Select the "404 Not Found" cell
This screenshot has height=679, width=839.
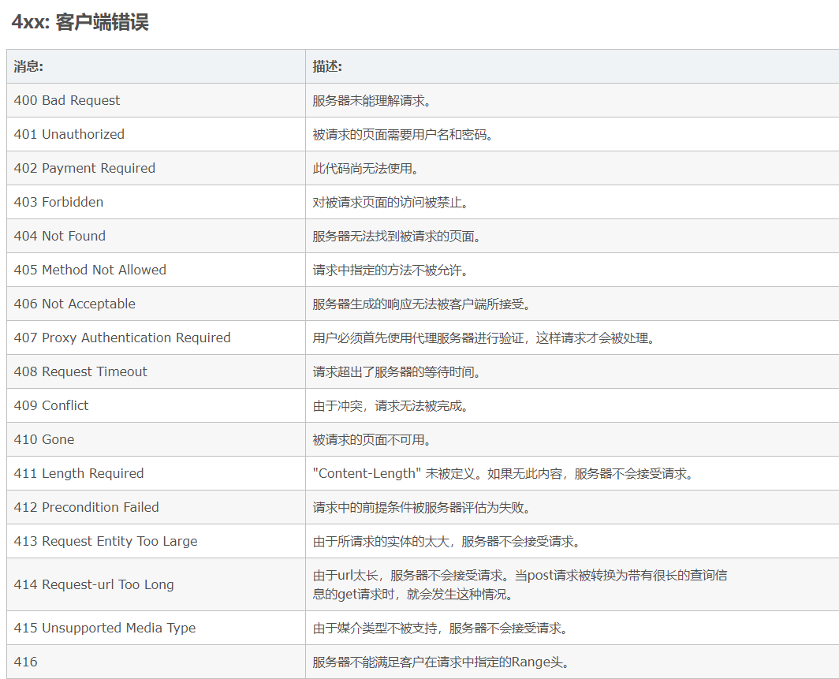point(155,236)
